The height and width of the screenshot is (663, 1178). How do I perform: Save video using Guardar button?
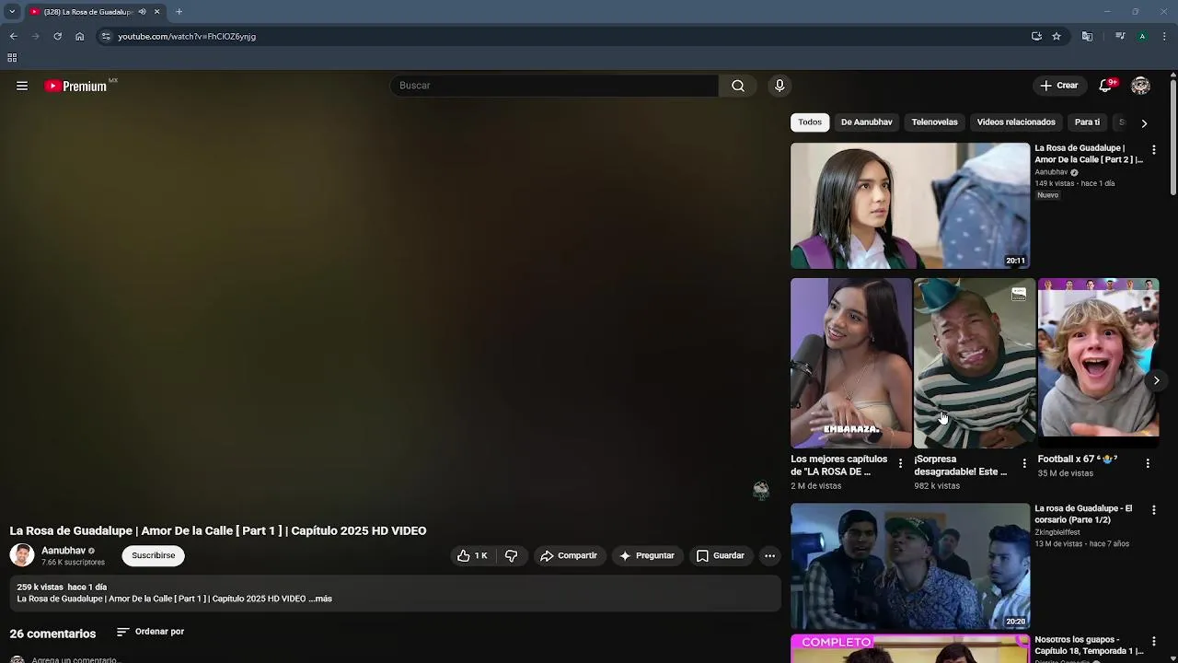tap(720, 555)
